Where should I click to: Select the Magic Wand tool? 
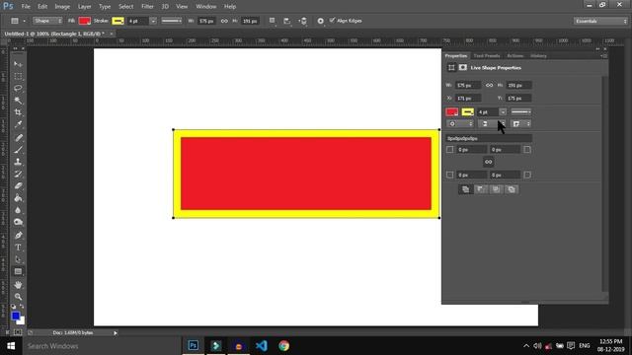coord(18,101)
